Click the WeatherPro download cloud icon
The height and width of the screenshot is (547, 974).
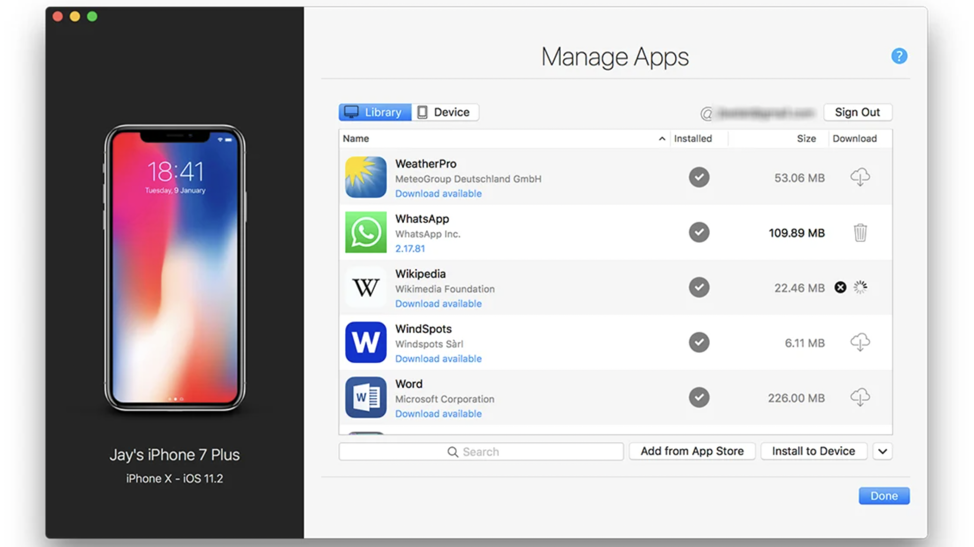click(860, 177)
